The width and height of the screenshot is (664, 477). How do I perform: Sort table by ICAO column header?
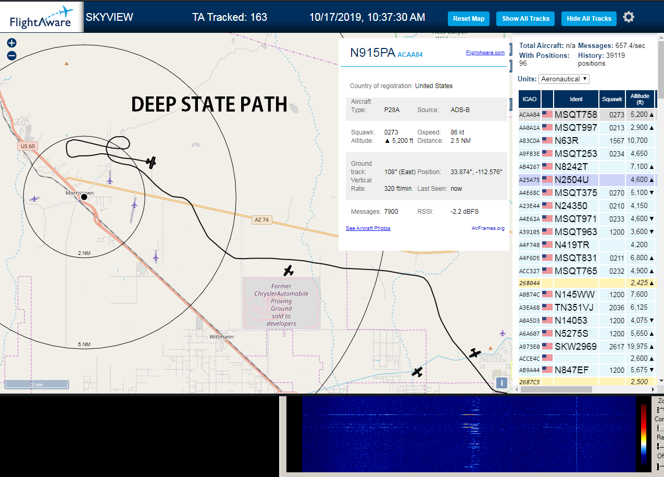(x=529, y=99)
